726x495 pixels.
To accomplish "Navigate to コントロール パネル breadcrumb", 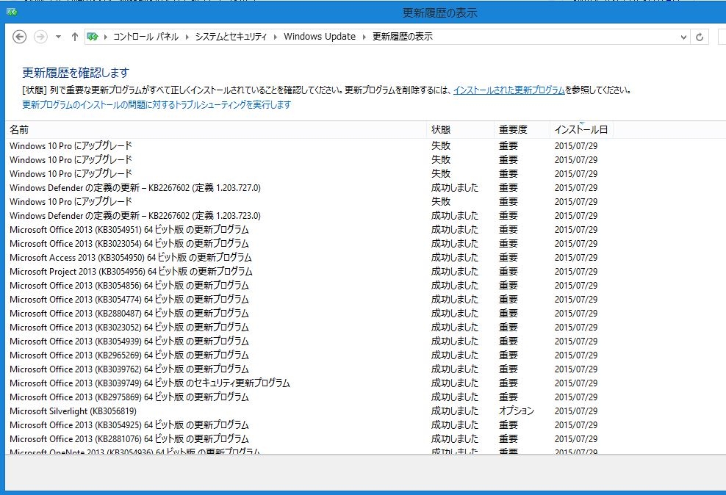I will 145,37.
